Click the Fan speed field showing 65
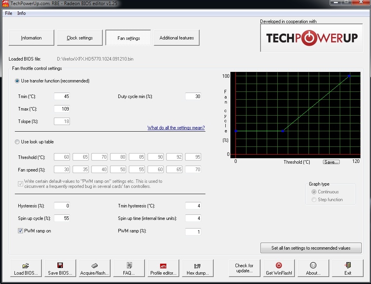 pos(175,170)
